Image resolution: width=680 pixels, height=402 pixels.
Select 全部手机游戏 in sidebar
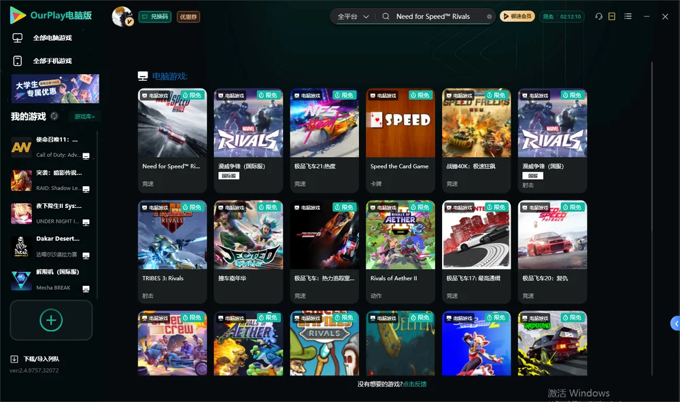click(52, 60)
